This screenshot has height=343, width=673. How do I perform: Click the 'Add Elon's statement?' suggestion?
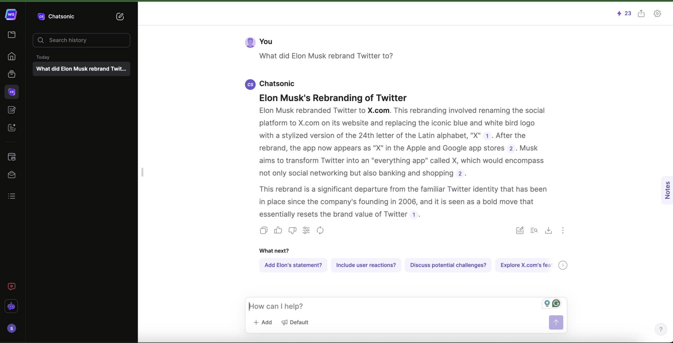pyautogui.click(x=293, y=265)
